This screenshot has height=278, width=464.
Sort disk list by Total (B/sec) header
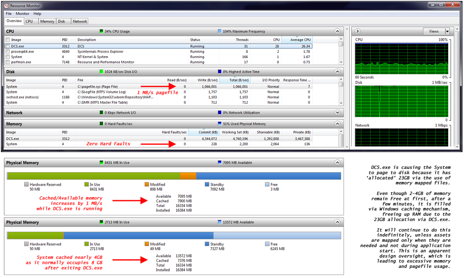pos(235,80)
